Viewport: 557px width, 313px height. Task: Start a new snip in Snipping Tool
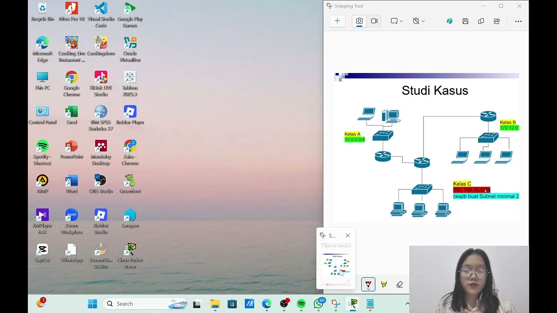[337, 21]
